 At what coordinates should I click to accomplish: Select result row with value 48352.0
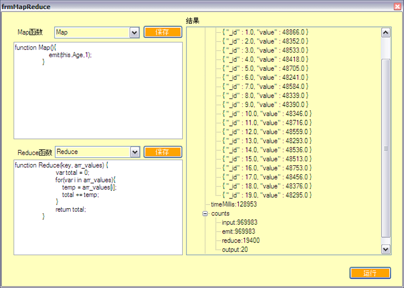(x=266, y=41)
